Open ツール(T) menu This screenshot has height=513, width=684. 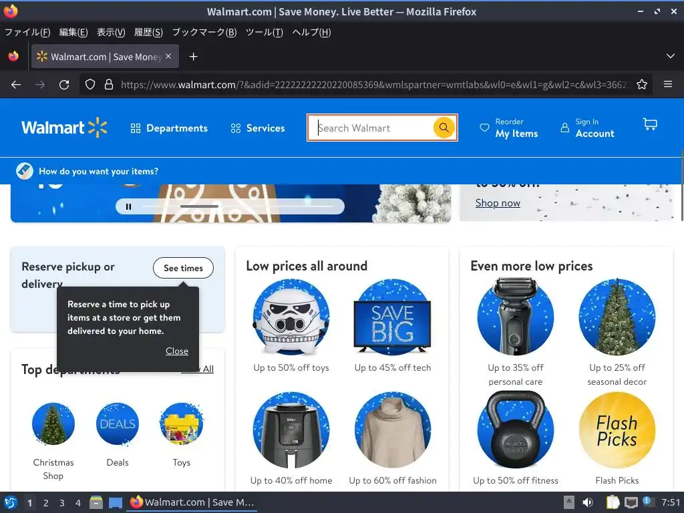(265, 32)
